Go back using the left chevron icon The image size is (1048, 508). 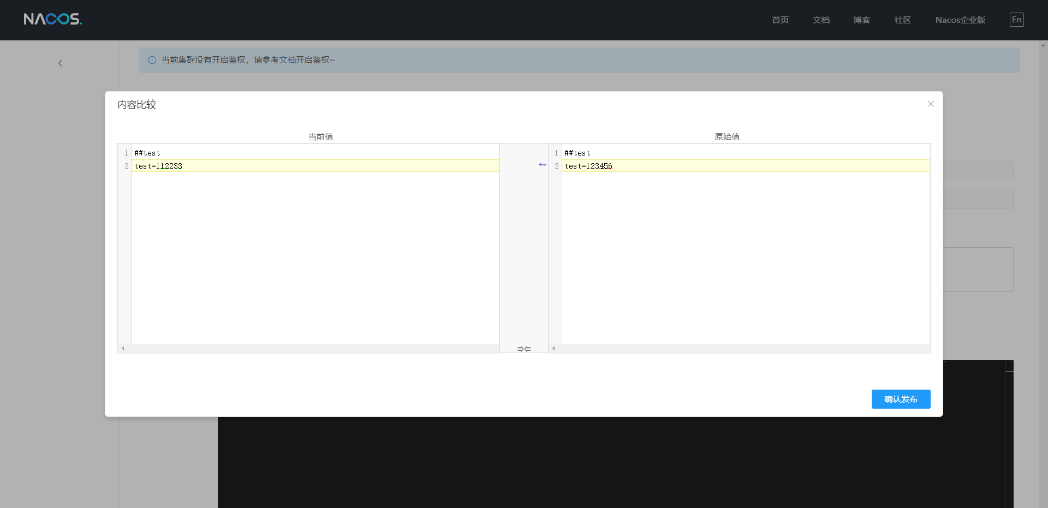60,63
